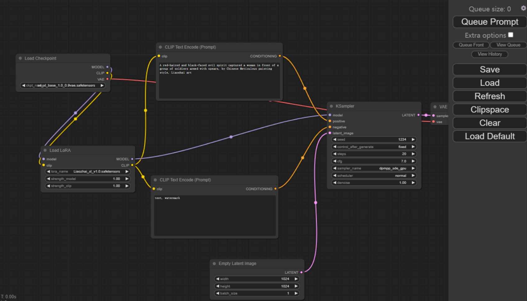Increase seed value with right arrow

[413, 139]
